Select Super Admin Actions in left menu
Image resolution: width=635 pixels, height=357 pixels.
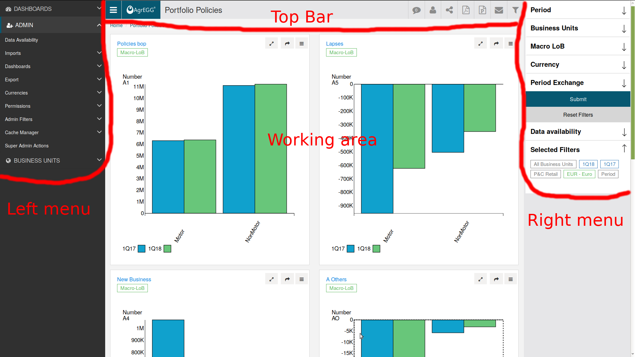26,145
